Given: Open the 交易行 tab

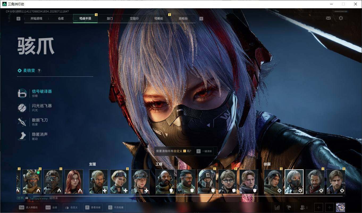Looking at the screenshot, I should (x=134, y=19).
